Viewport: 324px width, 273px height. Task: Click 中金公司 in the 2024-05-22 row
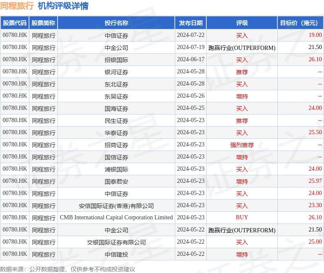pos(116,230)
